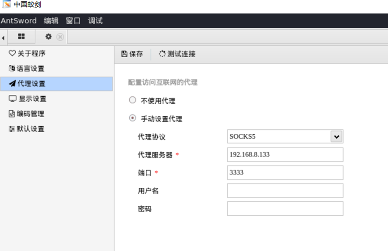Click the language icon beside 语言设置
This screenshot has height=251, width=388.
pos(12,68)
